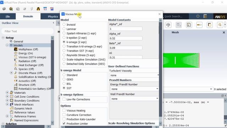Image resolution: width=227 pixels, height=128 pixels.
Task: Click the save picture icon in graphics toolbar
Action: click(189, 25)
